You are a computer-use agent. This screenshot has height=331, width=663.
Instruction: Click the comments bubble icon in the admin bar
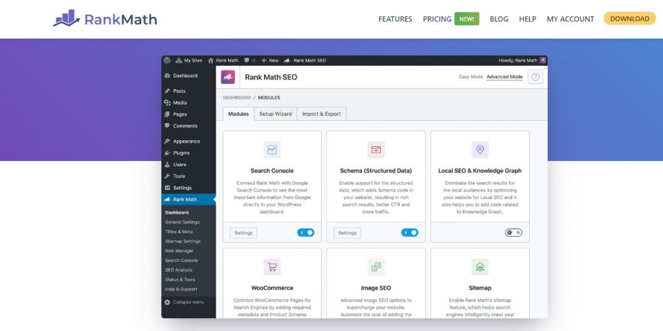click(x=247, y=60)
